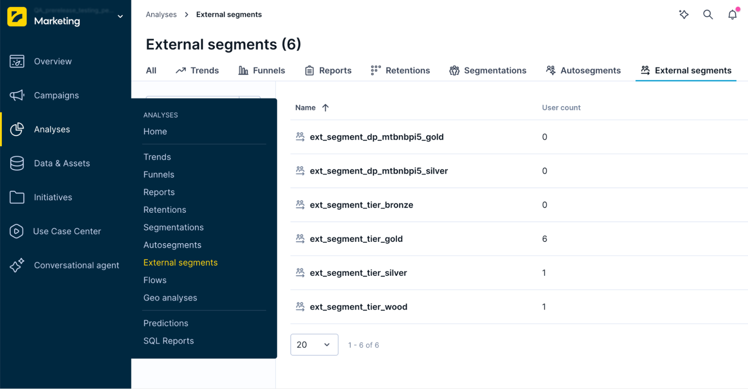Switch to the Funnels tab
The width and height of the screenshot is (748, 389).
click(262, 71)
